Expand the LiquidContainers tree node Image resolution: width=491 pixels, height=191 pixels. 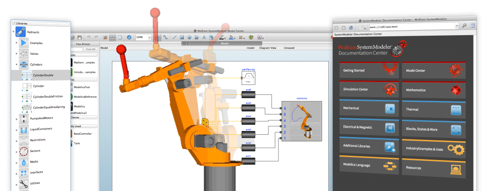click(16, 130)
